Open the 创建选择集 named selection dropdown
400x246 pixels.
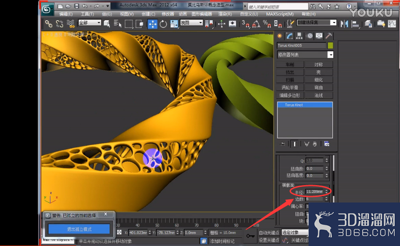tap(317, 22)
